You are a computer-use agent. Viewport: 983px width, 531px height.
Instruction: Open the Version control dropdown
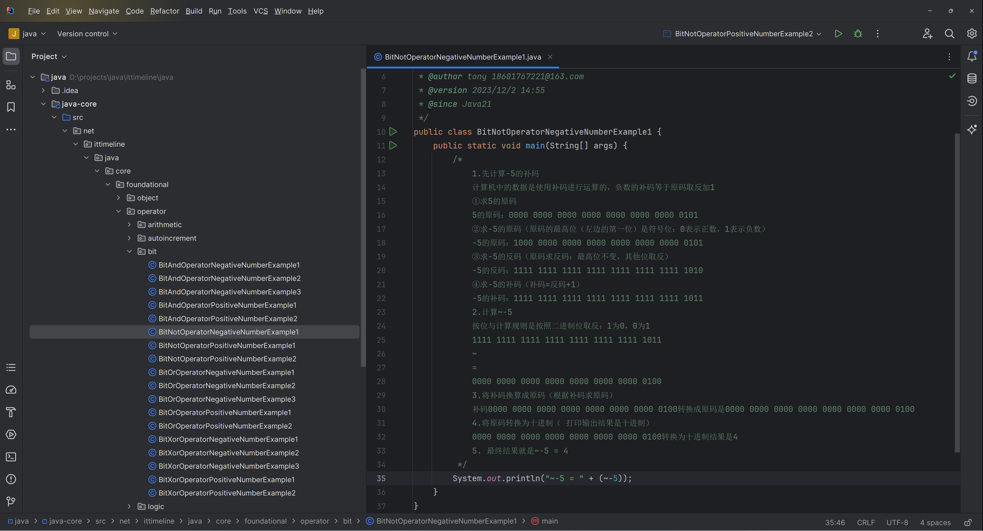pos(87,33)
